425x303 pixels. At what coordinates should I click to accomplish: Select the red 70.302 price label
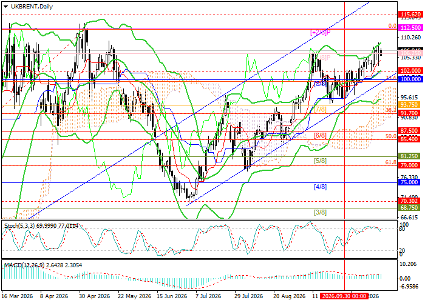pos(410,201)
